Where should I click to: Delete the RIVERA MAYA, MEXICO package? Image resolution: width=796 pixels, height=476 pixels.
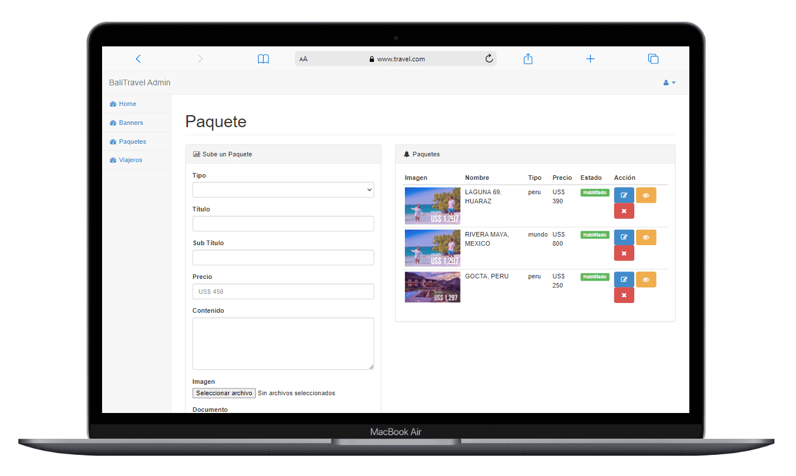(624, 253)
